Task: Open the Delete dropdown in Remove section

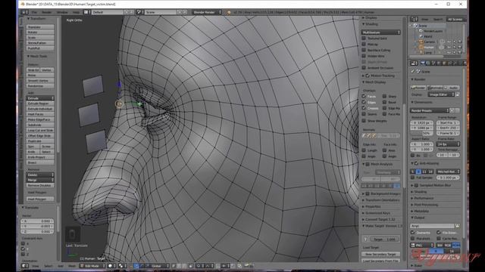Action: tap(40, 175)
